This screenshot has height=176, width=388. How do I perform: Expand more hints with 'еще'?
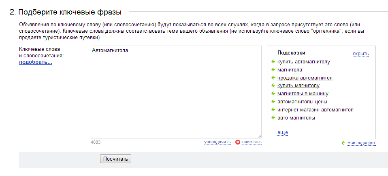pyautogui.click(x=283, y=133)
